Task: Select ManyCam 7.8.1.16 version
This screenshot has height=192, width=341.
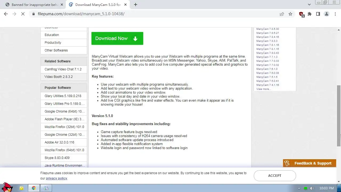Action: pyautogui.click(x=267, y=45)
